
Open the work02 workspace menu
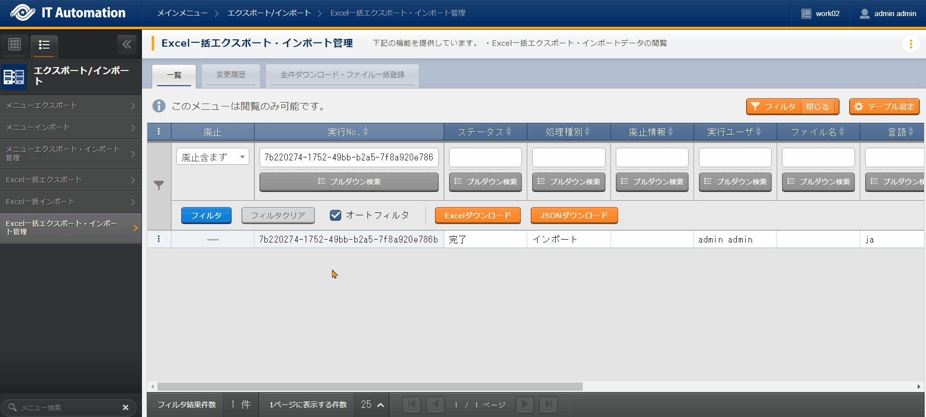coord(821,14)
